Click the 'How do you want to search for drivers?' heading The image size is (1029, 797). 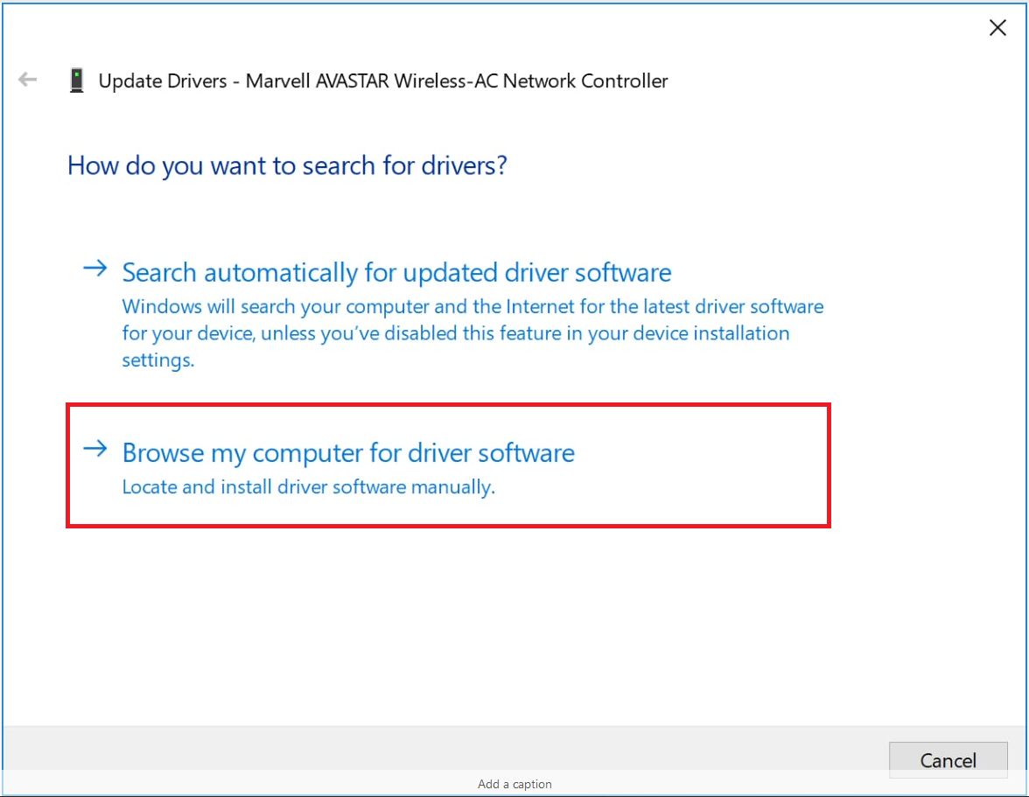pyautogui.click(x=287, y=165)
